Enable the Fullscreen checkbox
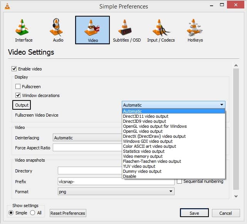Screen dimensions: 247x224 [18, 87]
